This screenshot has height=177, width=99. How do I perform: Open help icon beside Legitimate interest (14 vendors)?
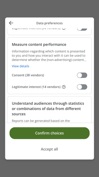[x=64, y=87]
